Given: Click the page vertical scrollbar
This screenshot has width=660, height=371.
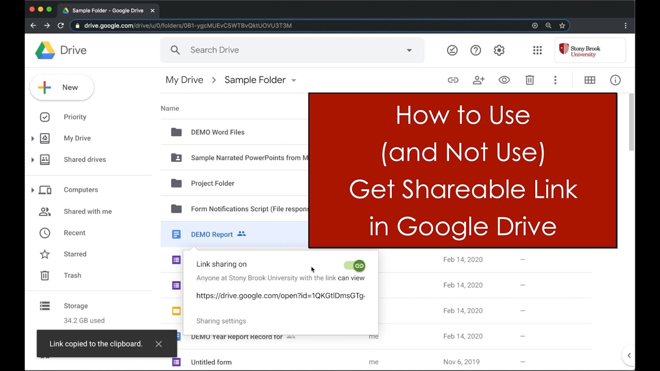Looking at the screenshot, I should coord(632,123).
